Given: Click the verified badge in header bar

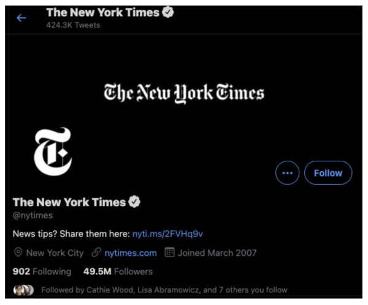Looking at the screenshot, I should pos(168,12).
